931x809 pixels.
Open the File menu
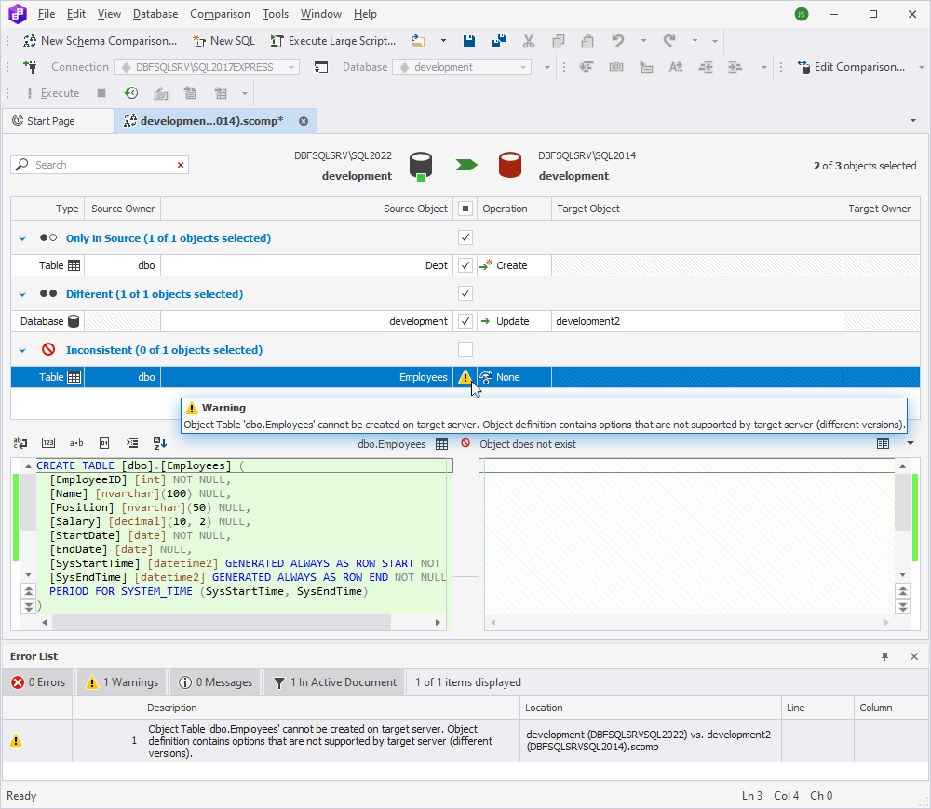[47, 14]
